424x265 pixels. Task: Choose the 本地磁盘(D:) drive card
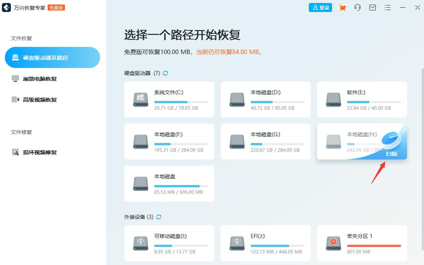266,99
